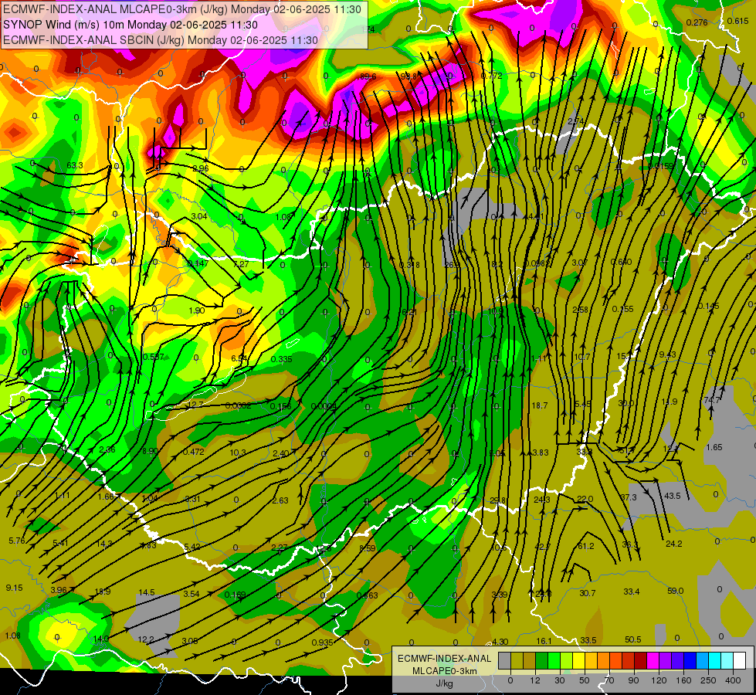Click the map value 0.615
The image size is (756, 695).
738,21
